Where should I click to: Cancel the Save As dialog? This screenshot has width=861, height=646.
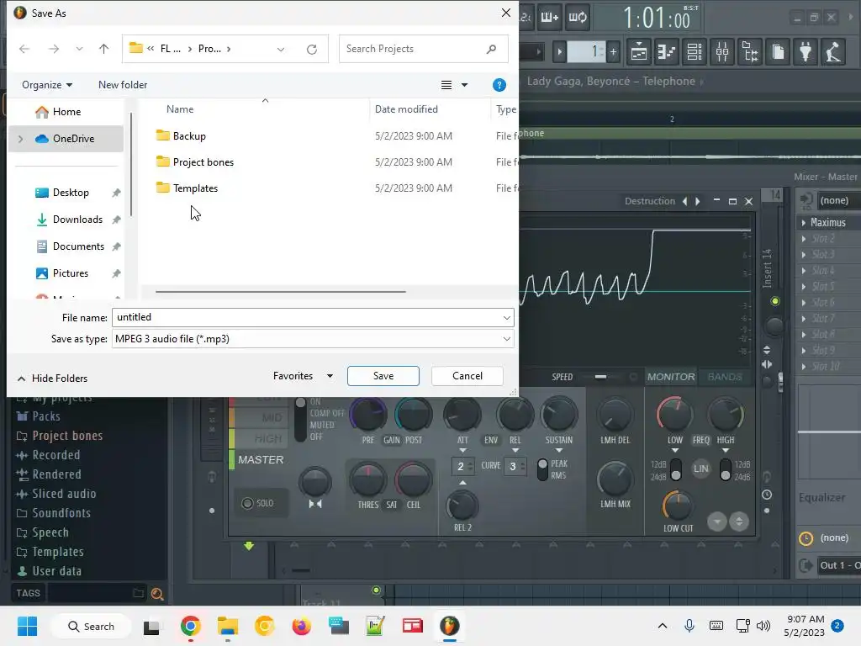(467, 376)
